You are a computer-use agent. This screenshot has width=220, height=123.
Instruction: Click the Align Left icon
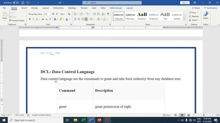tap(75, 19)
